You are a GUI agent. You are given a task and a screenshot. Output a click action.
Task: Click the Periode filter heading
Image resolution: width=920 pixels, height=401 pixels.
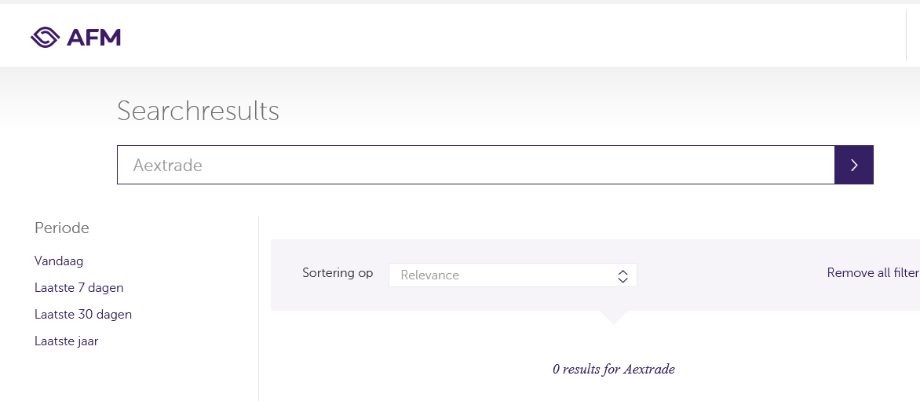61,228
